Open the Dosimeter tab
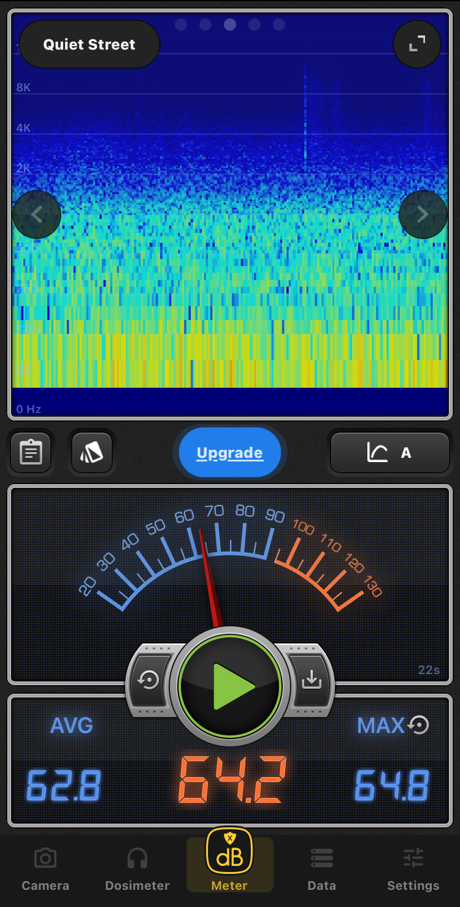The height and width of the screenshot is (907, 460). 137,869
